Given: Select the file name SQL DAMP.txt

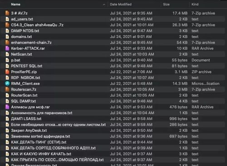Looking at the screenshot, I should pos(24,101).
